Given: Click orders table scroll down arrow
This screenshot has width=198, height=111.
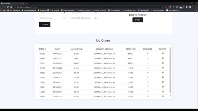Looking at the screenshot, I should [170, 96].
